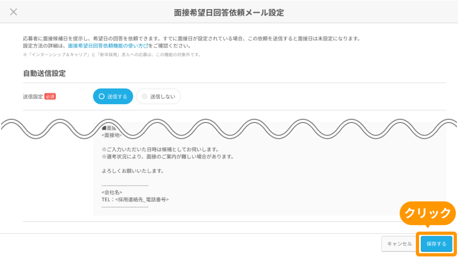
Task: Click the title 面接希望日回答依頼メール設定
Action: [229, 13]
